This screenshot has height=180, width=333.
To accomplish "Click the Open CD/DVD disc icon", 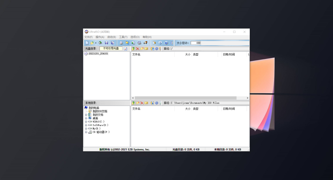I will [100, 43].
